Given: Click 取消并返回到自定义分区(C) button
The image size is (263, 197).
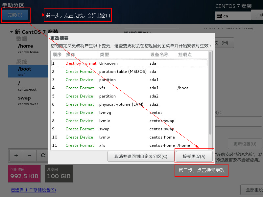Looking at the screenshot, I should click(141, 156).
